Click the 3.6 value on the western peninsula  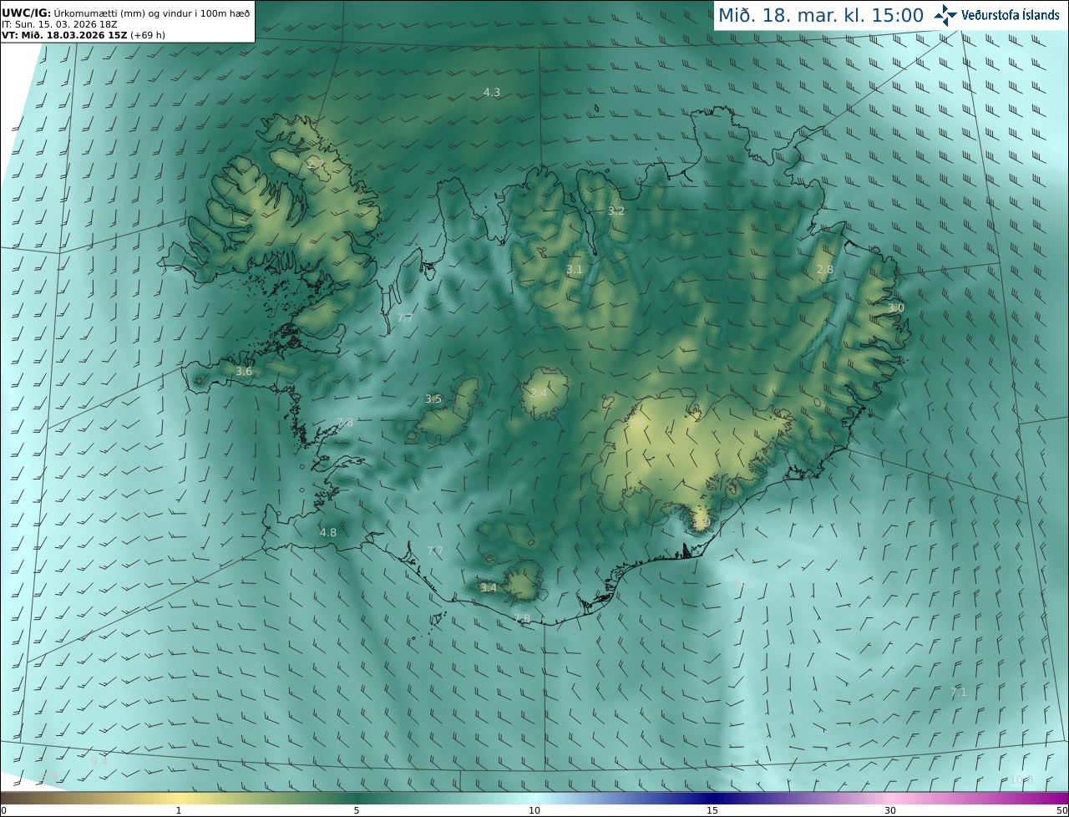[x=244, y=371]
